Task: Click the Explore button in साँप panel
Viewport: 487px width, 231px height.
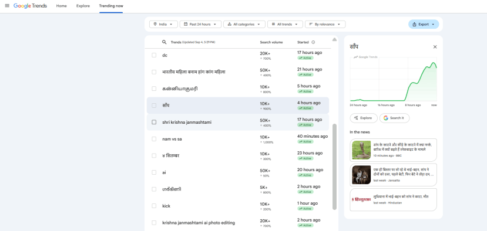Action: click(364, 118)
